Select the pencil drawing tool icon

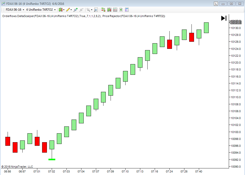tap(68, 10)
